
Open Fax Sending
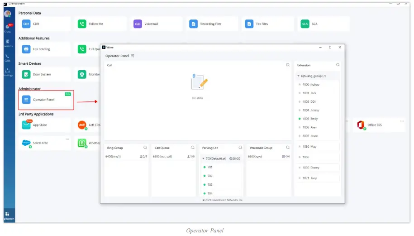(x=44, y=49)
